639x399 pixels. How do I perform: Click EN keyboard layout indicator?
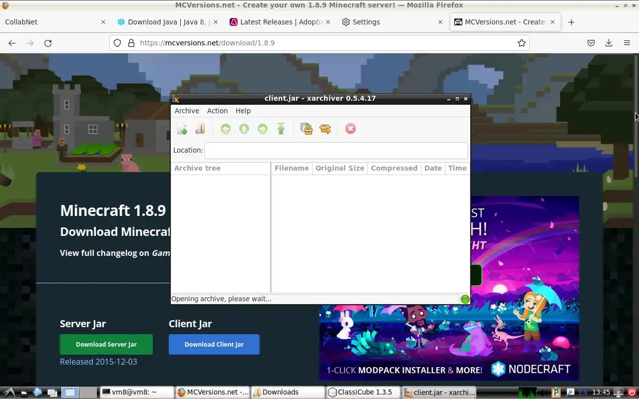coord(583,393)
